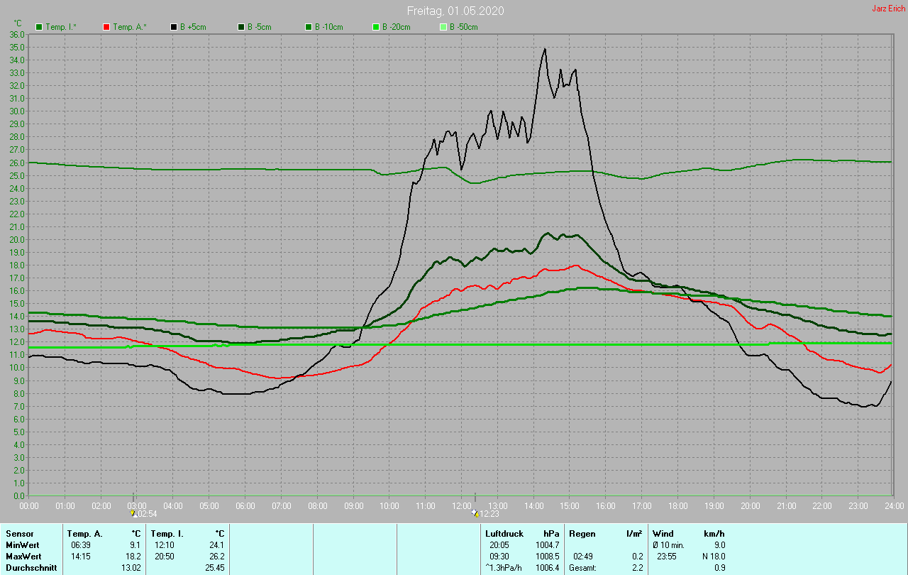
Task: Toggle the Temp. I.* series label
Action: [x=61, y=27]
